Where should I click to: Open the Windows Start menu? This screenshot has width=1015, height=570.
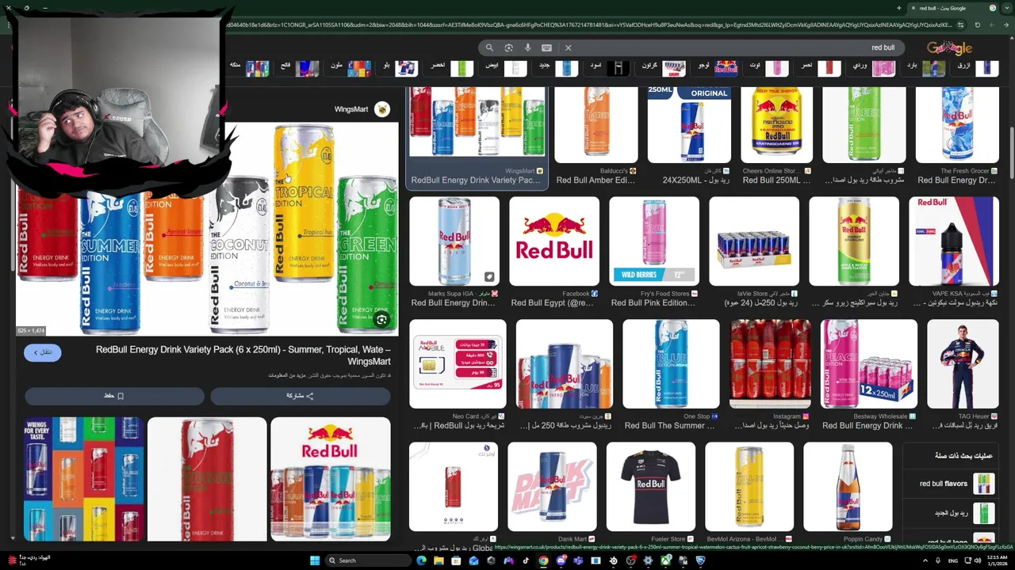(x=315, y=560)
